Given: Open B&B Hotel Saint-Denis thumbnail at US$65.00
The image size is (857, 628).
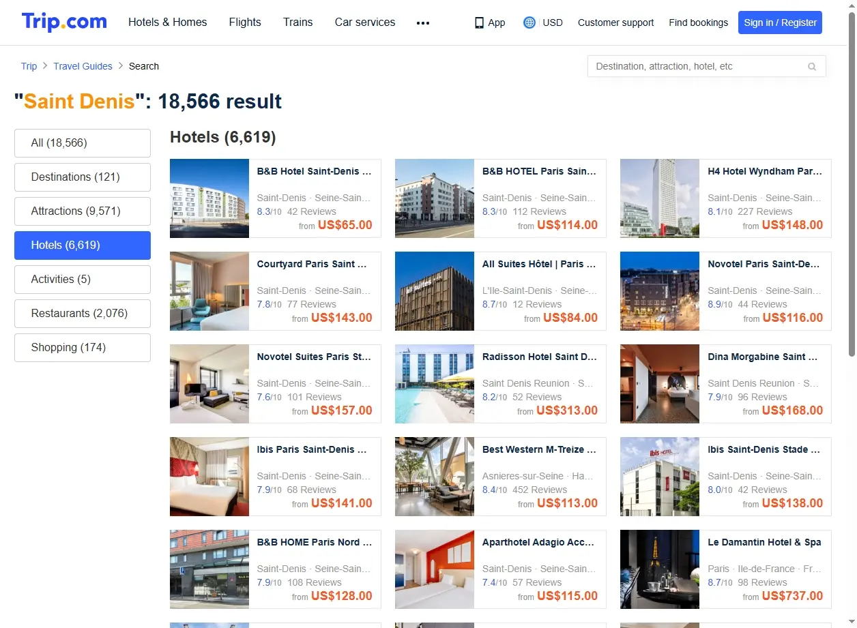Looking at the screenshot, I should coord(209,198).
